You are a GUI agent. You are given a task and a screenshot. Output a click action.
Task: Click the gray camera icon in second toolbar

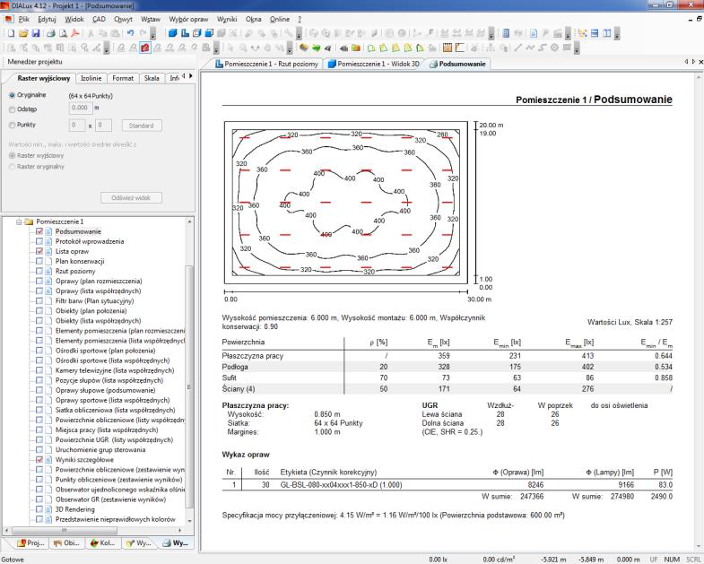pyautogui.click(x=343, y=48)
